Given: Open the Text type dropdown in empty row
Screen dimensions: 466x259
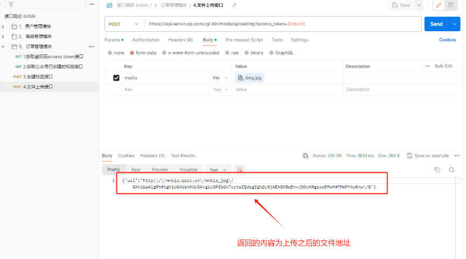Looking at the screenshot, I should tap(220, 90).
